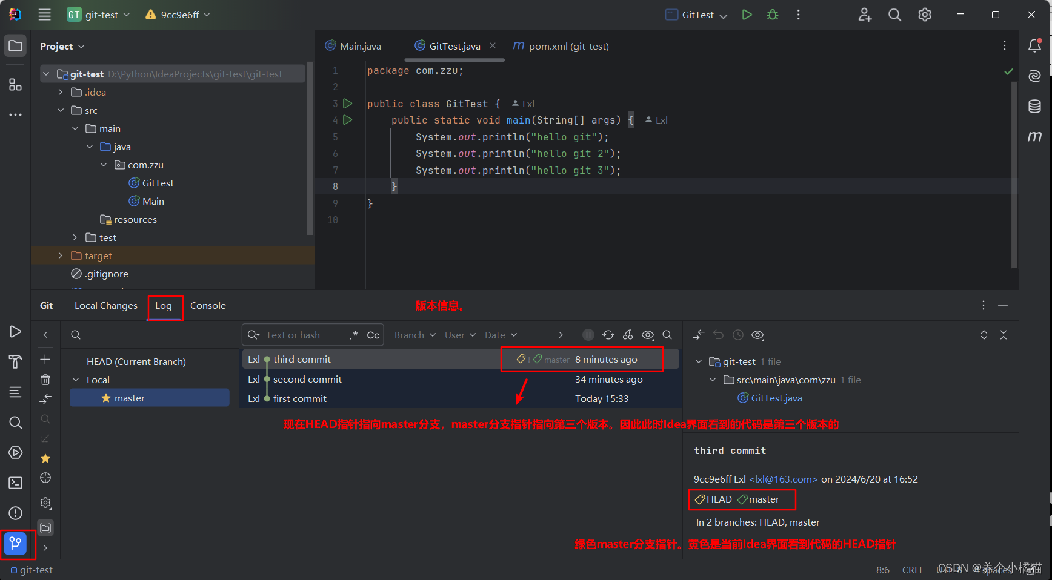Viewport: 1052px width, 580px height.
Task: Run GitTest with the green play button
Action: [x=747, y=15]
